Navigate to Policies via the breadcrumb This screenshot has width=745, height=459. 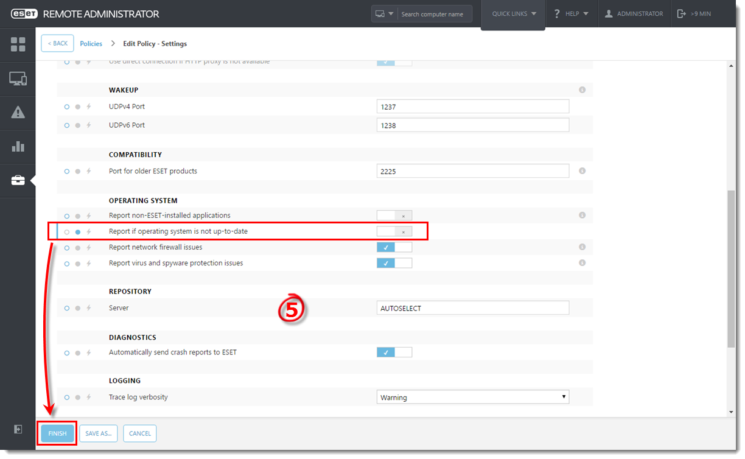(x=91, y=43)
